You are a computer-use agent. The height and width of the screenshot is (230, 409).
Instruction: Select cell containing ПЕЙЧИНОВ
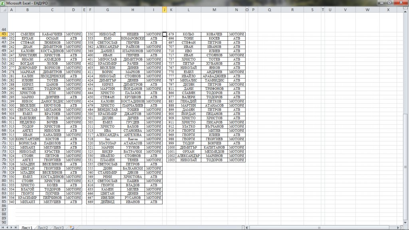click(52, 197)
